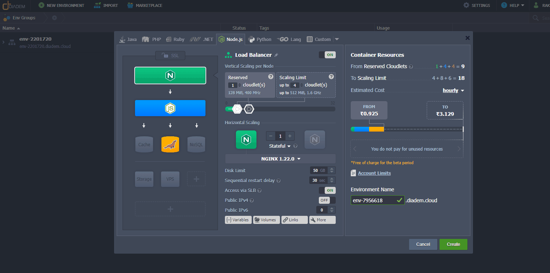
Task: Open the Settings gear in the top bar
Action: 466,5
